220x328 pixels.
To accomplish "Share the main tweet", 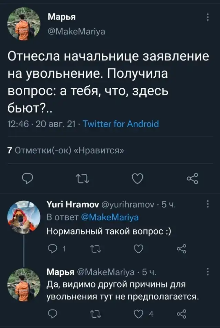I will (x=192, y=179).
